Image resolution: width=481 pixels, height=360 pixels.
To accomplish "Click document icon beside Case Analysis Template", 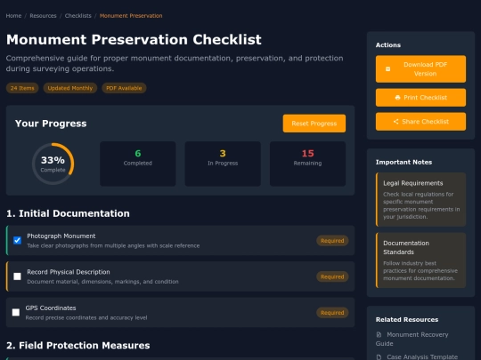I will point(379,357).
